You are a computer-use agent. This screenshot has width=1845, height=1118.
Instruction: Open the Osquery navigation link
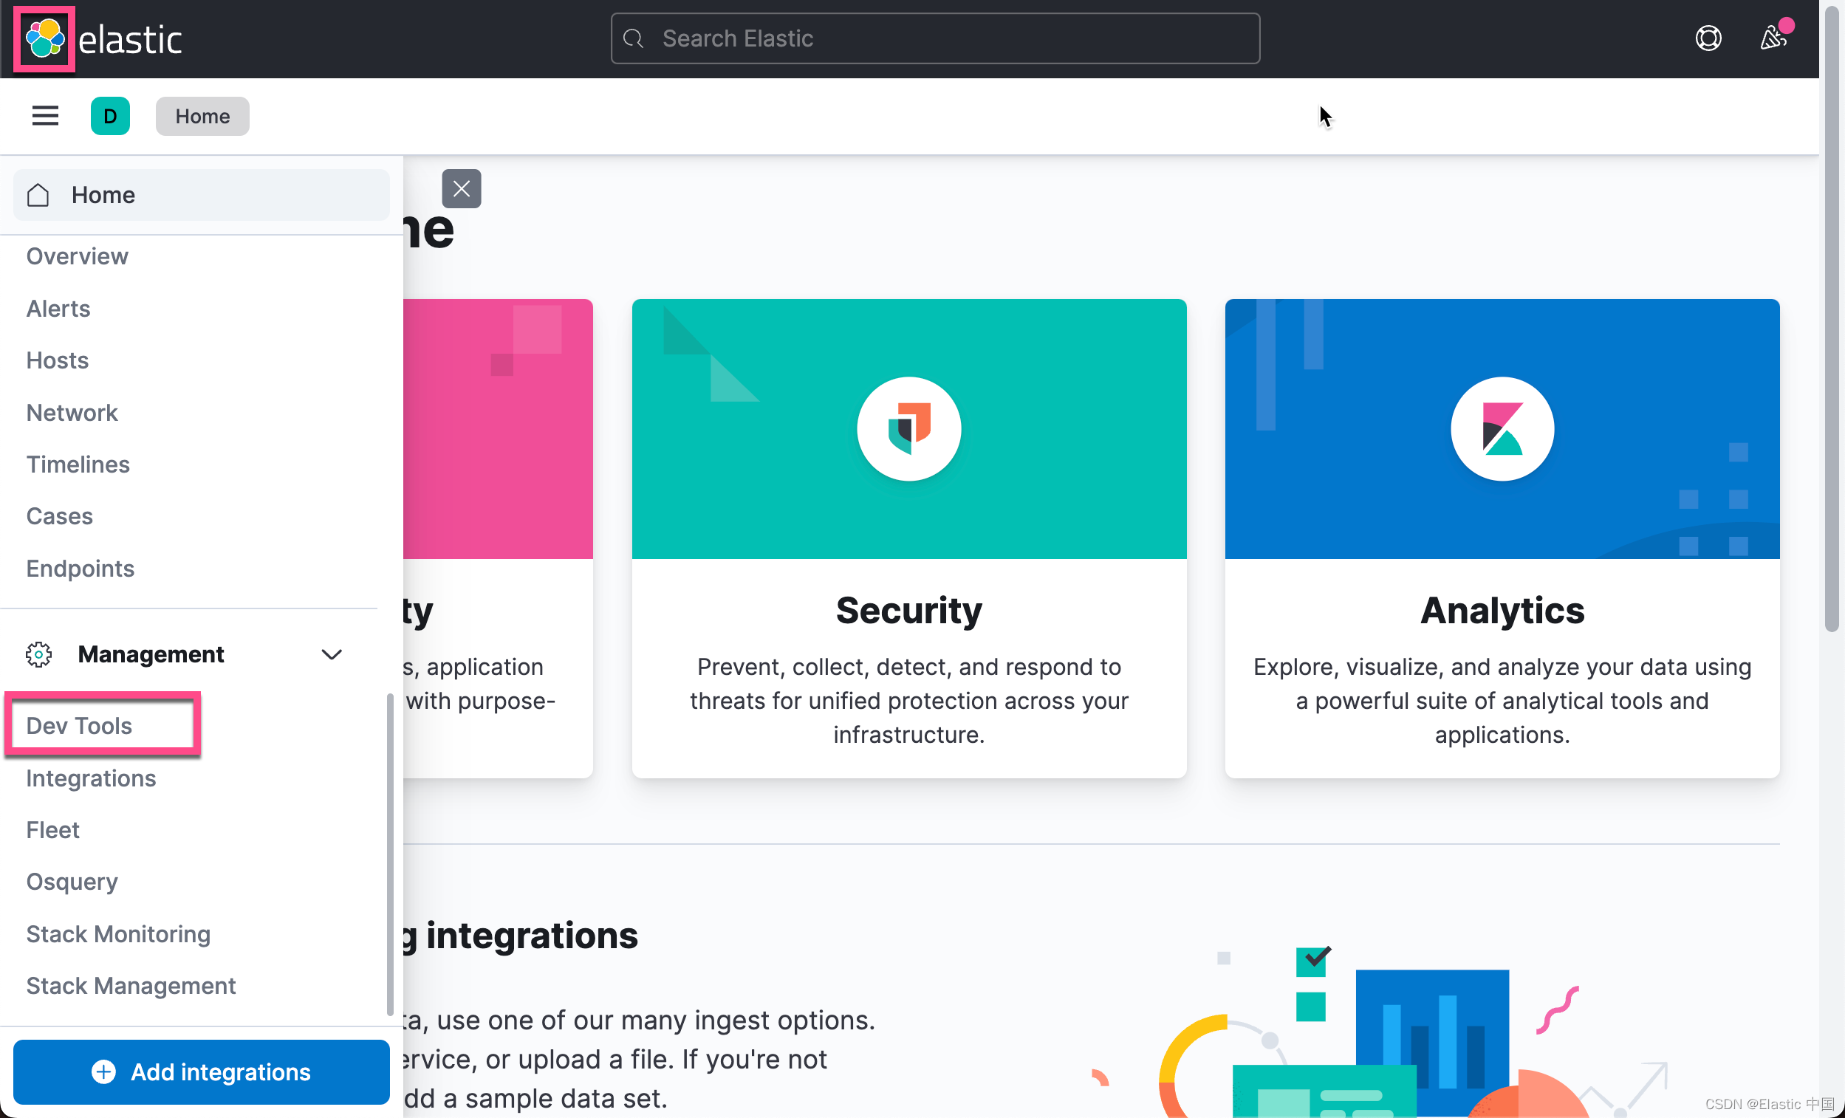click(x=72, y=882)
